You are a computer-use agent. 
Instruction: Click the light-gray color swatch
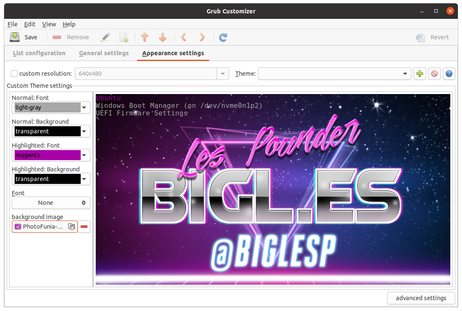tap(47, 107)
